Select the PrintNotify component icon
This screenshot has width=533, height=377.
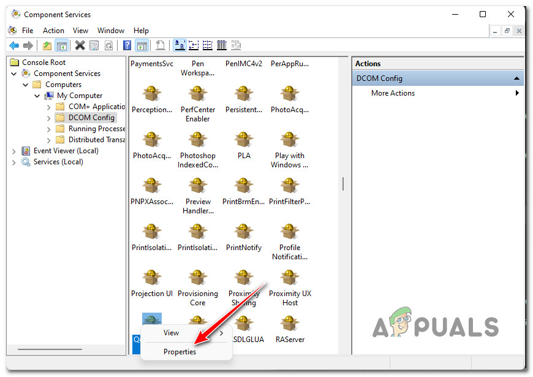tap(243, 237)
